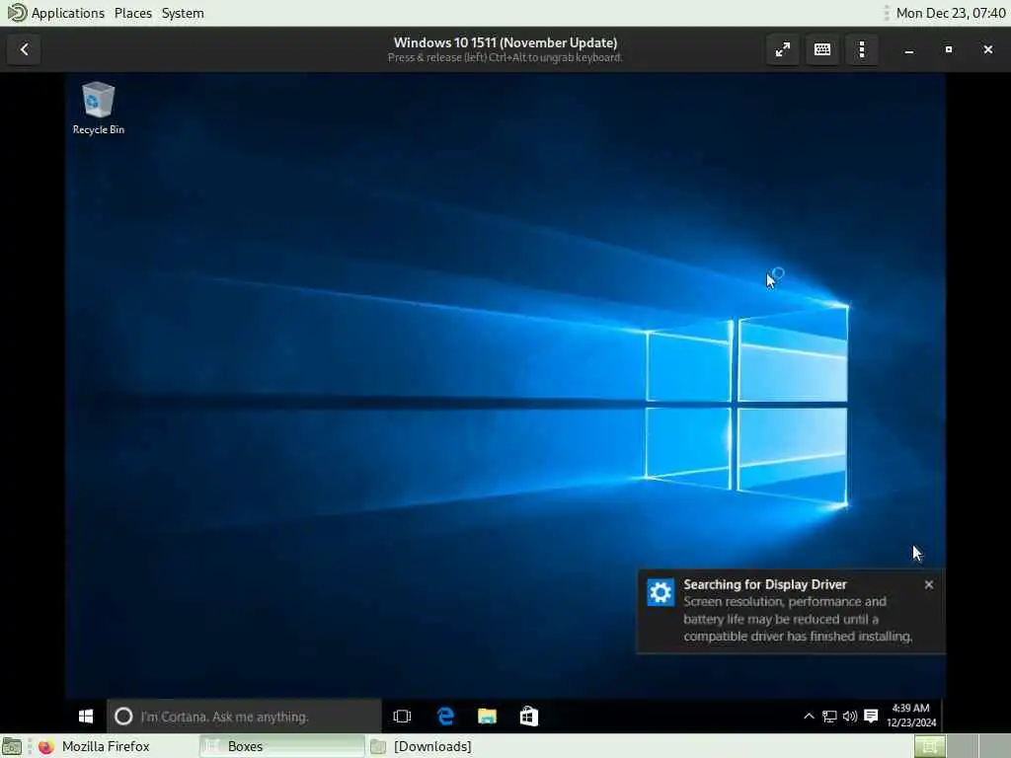Open the System menu
Viewport: 1011px width, 758px height.
point(183,13)
